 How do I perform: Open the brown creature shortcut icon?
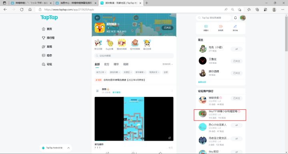pyautogui.click(x=135, y=43)
